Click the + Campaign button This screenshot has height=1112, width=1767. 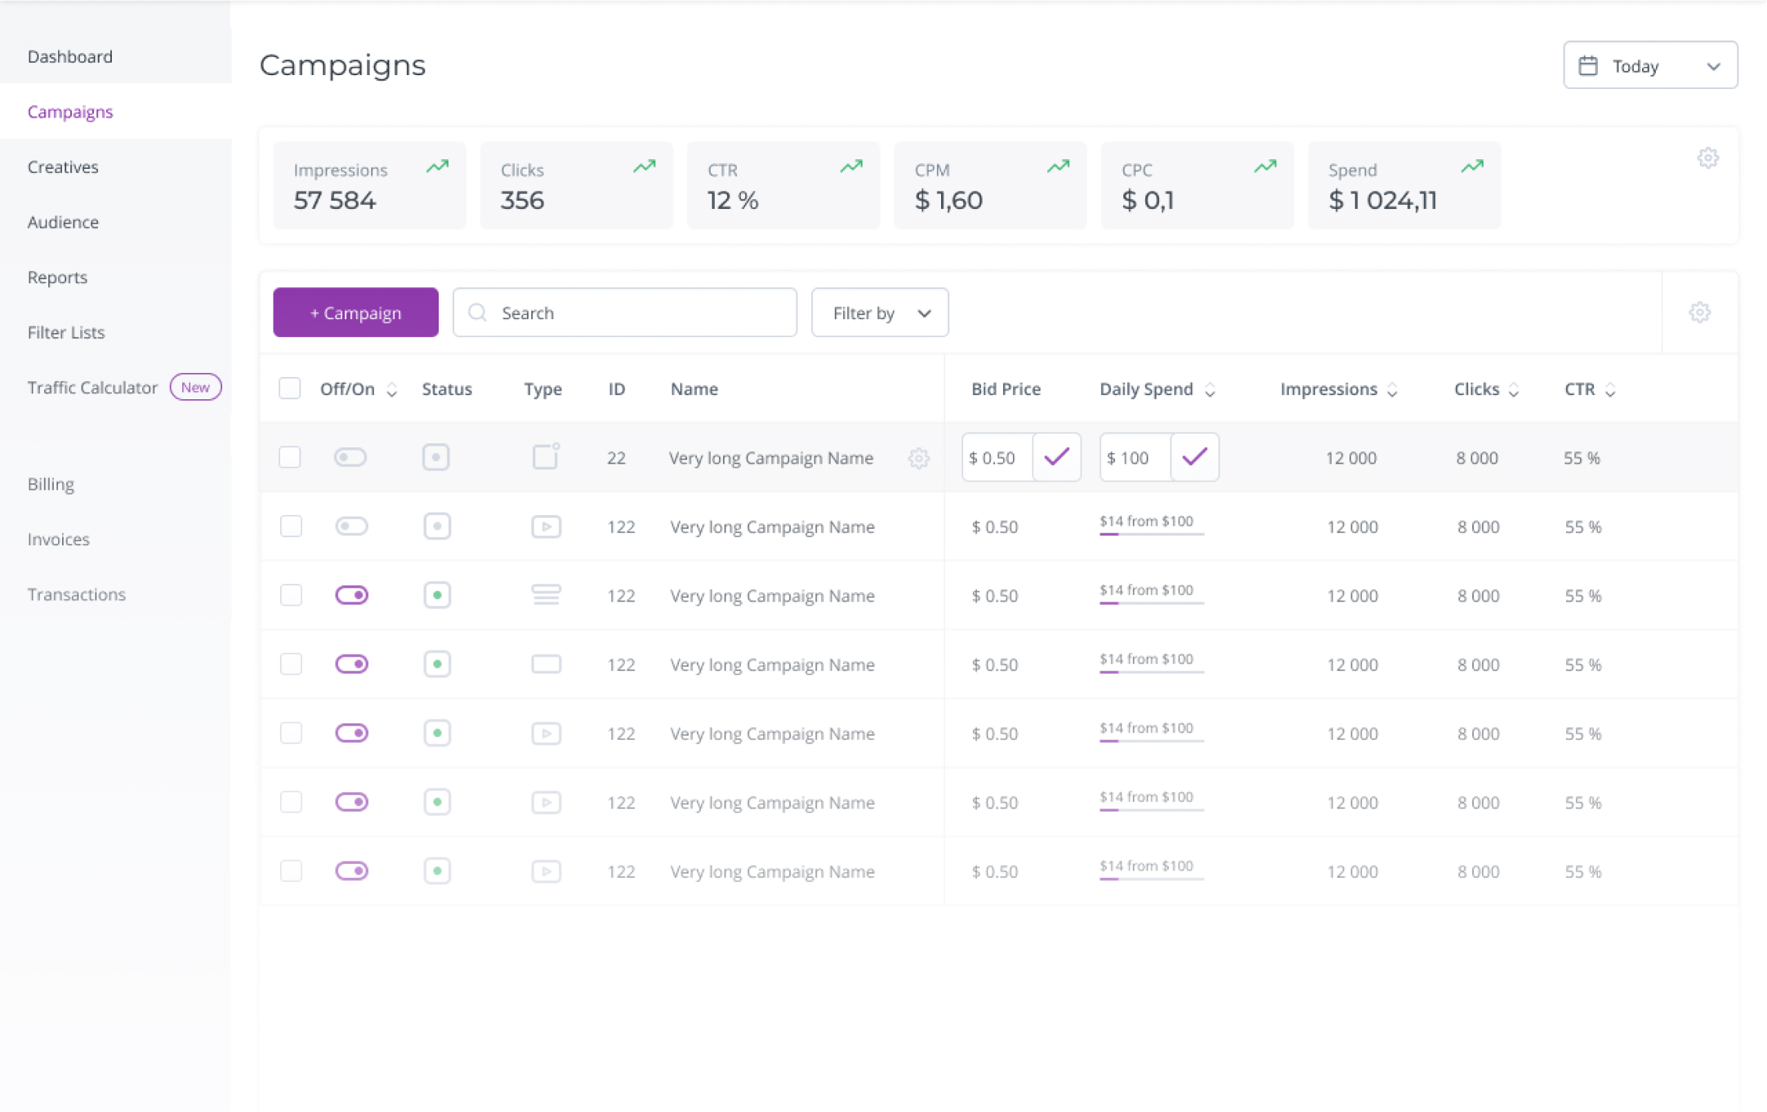355,312
